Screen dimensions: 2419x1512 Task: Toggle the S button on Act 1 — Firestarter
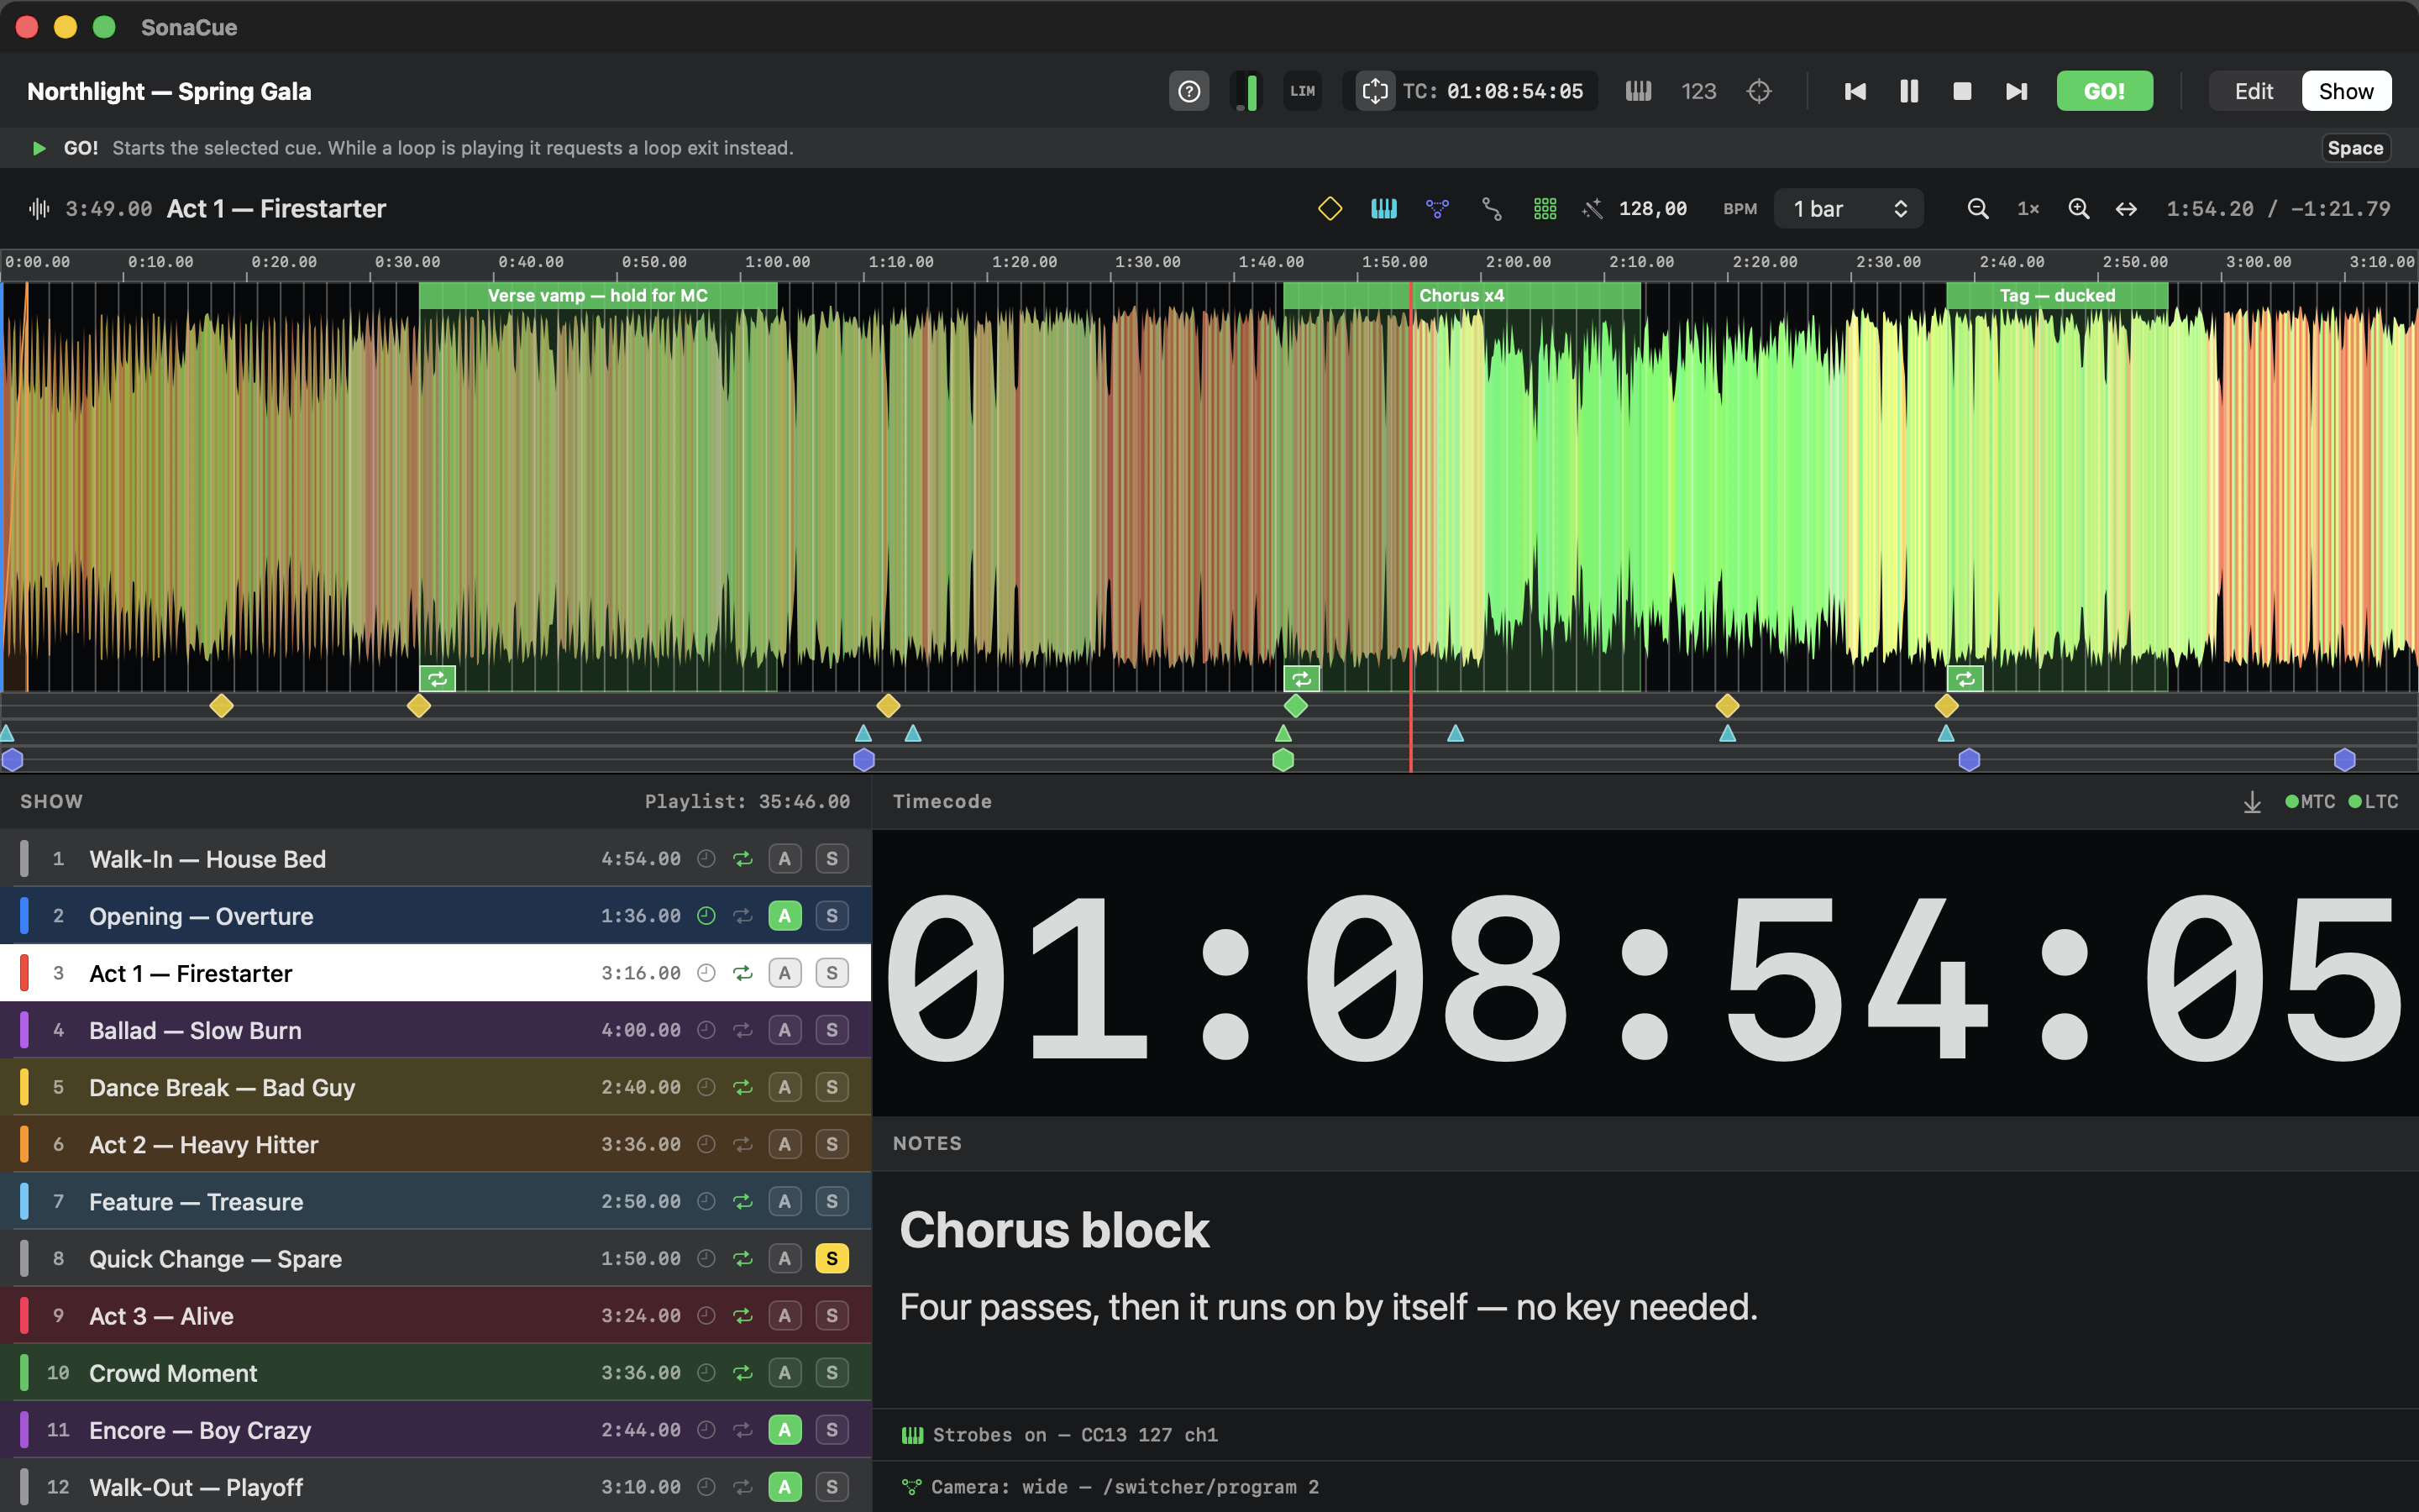pos(832,973)
